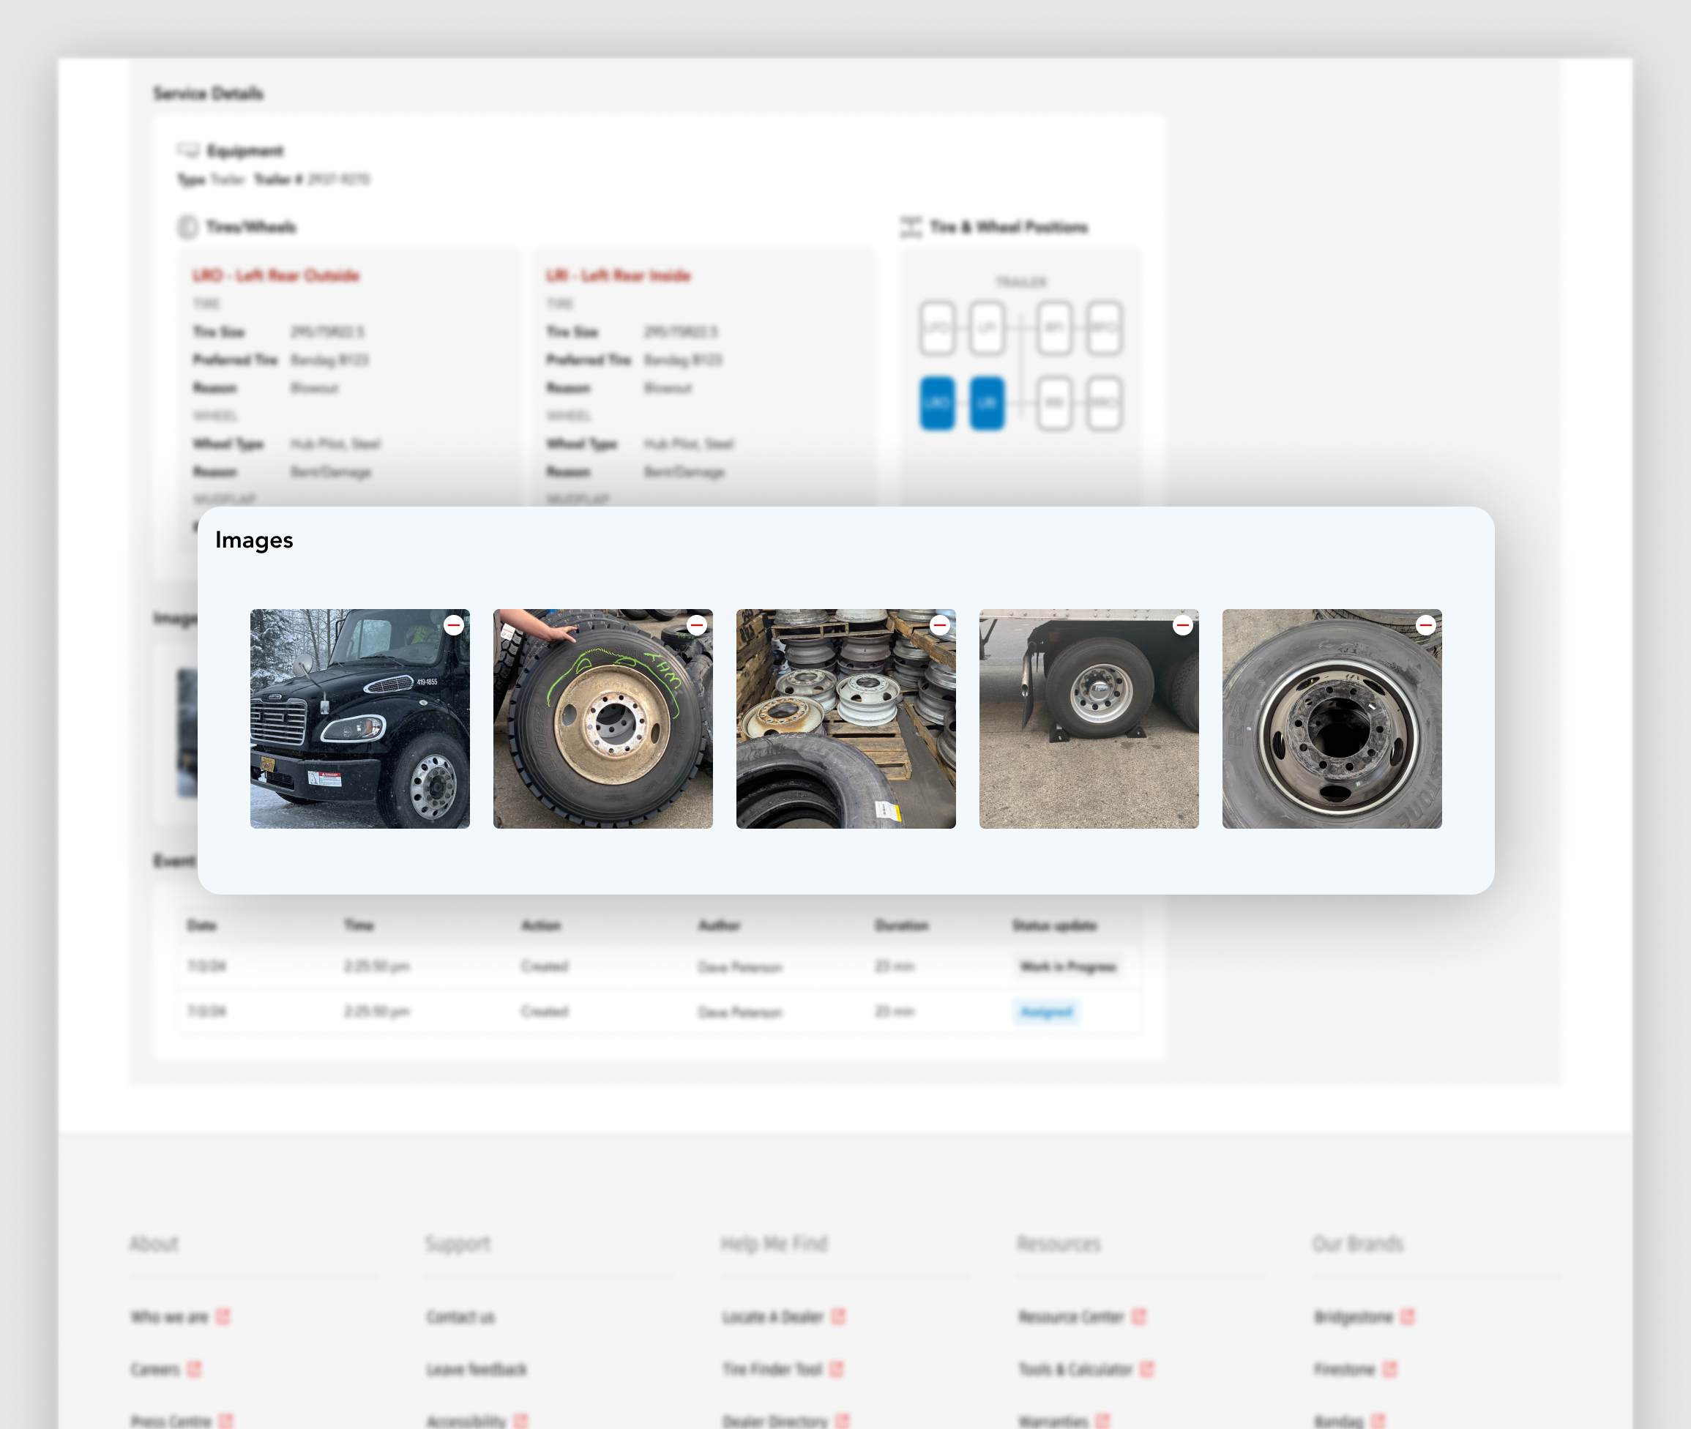Click the Contact us footer link
The width and height of the screenshot is (1691, 1429).
point(460,1317)
